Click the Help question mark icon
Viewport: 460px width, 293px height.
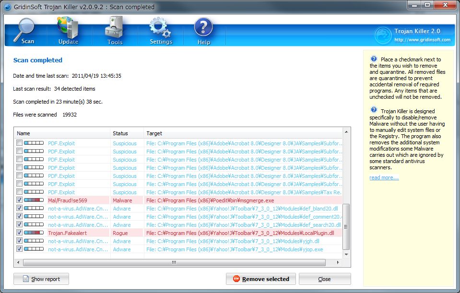(203, 28)
